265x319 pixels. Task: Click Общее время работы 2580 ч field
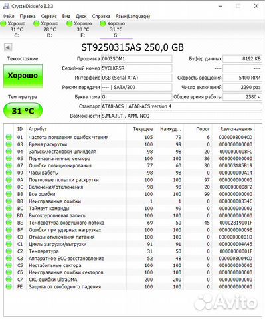coord(242,97)
